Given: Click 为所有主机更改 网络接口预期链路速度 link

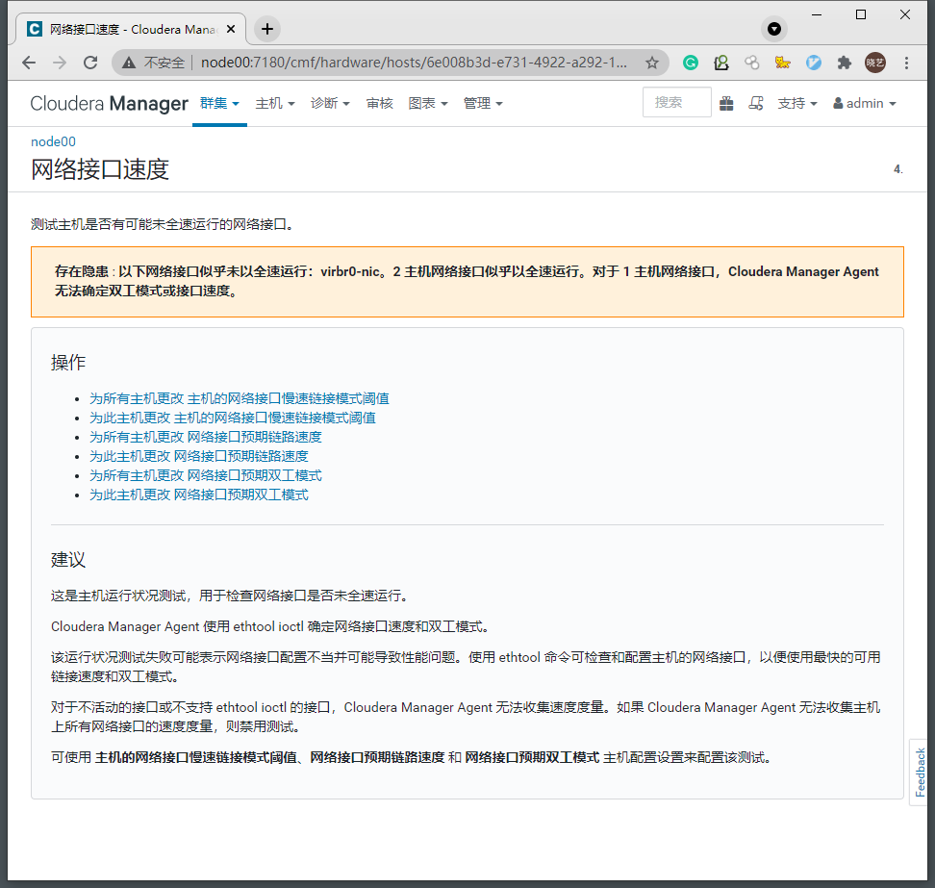Looking at the screenshot, I should pos(206,437).
